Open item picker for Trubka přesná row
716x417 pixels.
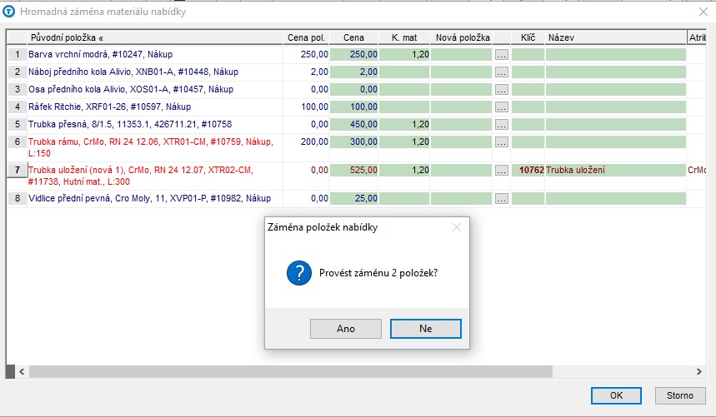coord(502,124)
